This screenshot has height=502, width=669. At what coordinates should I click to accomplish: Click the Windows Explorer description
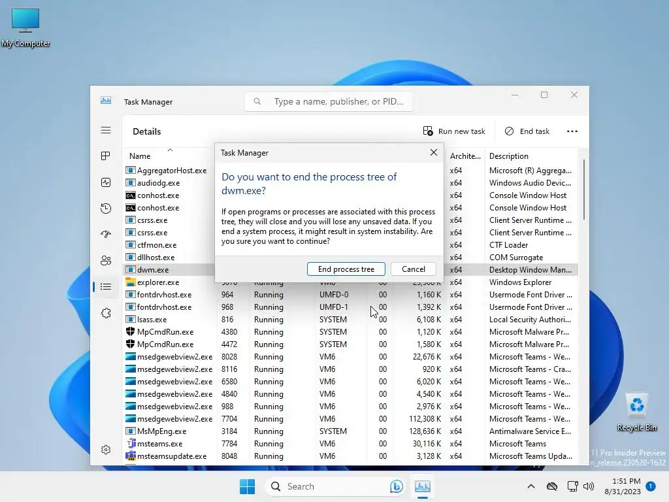(520, 282)
